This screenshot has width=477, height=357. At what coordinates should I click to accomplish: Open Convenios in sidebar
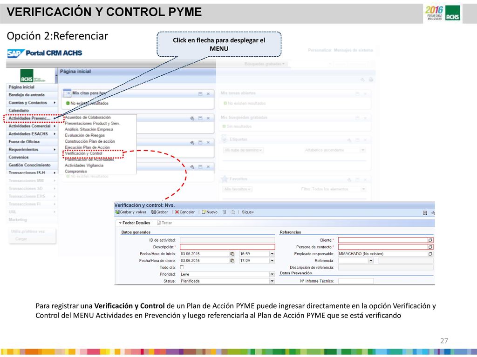click(32, 157)
